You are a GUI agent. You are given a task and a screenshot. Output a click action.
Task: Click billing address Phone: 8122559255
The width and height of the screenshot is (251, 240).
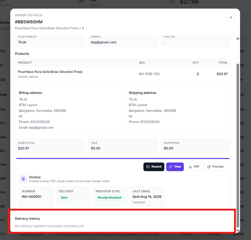(34, 122)
